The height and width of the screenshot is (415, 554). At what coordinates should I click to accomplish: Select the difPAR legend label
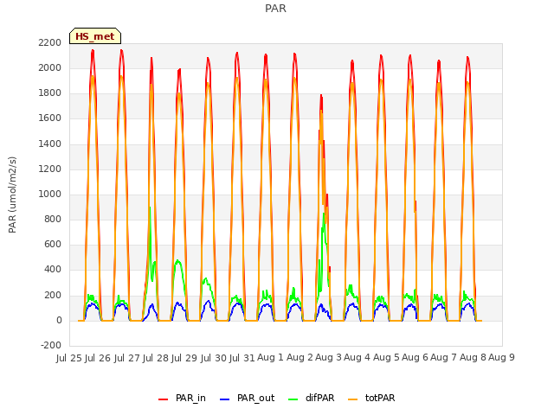pos(319,398)
